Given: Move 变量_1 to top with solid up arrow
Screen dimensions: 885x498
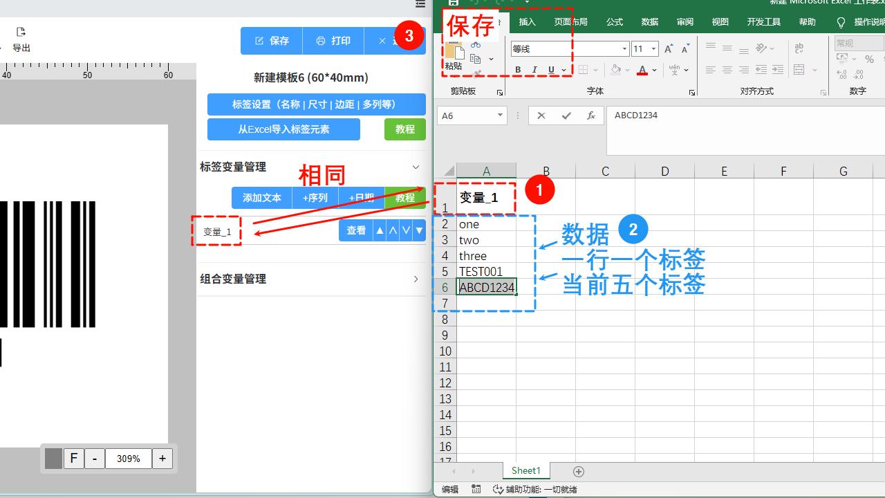Looking at the screenshot, I should tap(380, 230).
